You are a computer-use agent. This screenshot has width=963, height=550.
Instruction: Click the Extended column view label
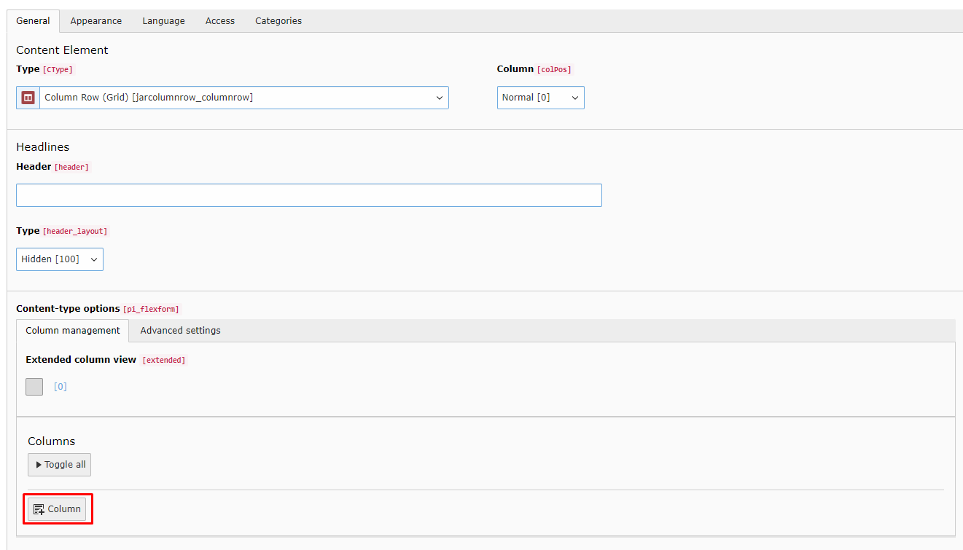click(x=81, y=360)
